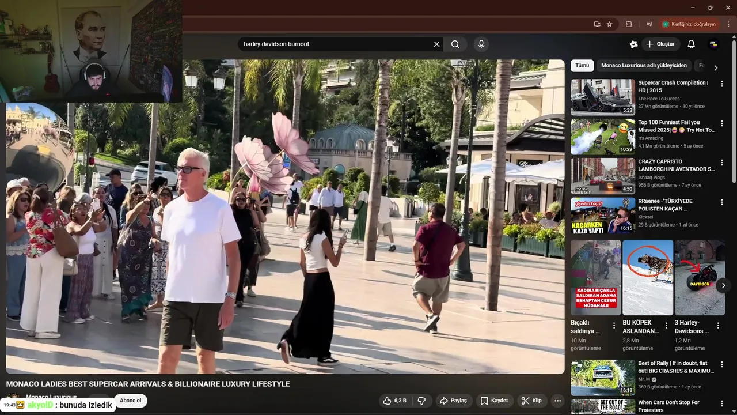The height and width of the screenshot is (415, 737).
Task: Bookmark this page with the star icon
Action: coord(610,24)
